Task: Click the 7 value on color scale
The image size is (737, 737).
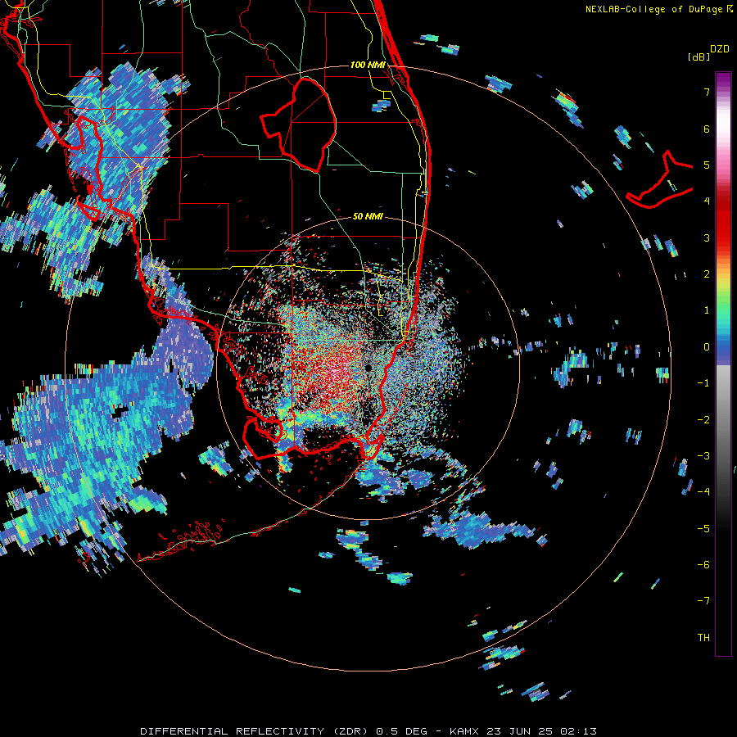Action: pos(707,92)
